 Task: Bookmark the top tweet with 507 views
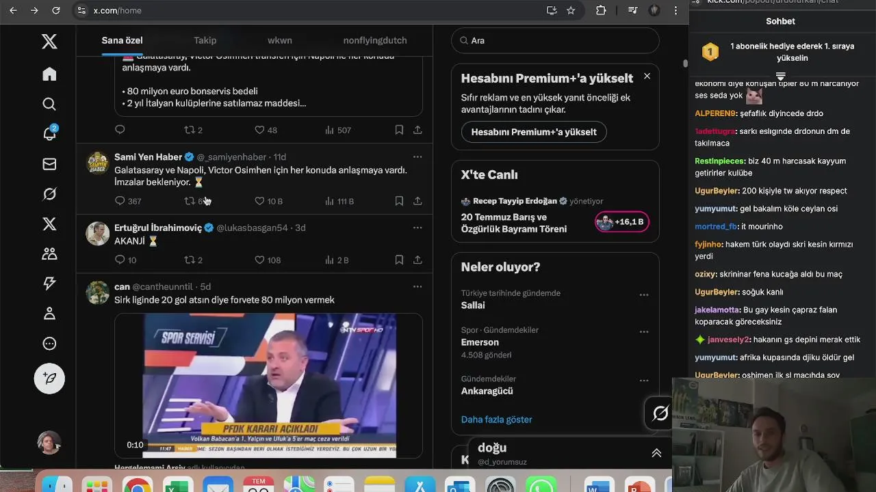pyautogui.click(x=399, y=130)
